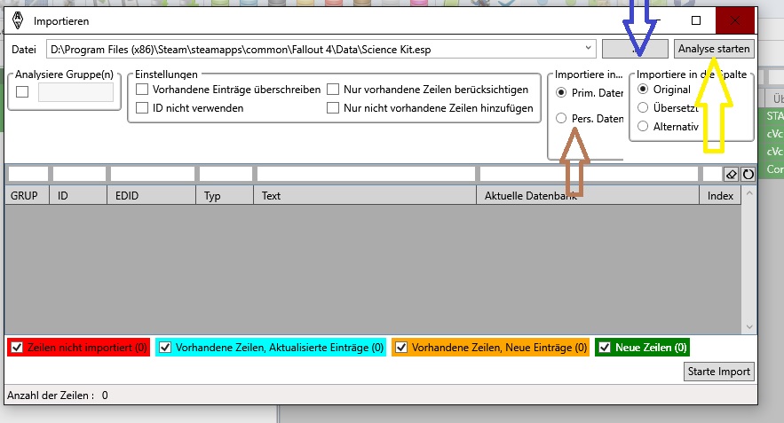Viewport: 784px width, 423px height.
Task: Expand the Datei file path dropdown
Action: 589,48
